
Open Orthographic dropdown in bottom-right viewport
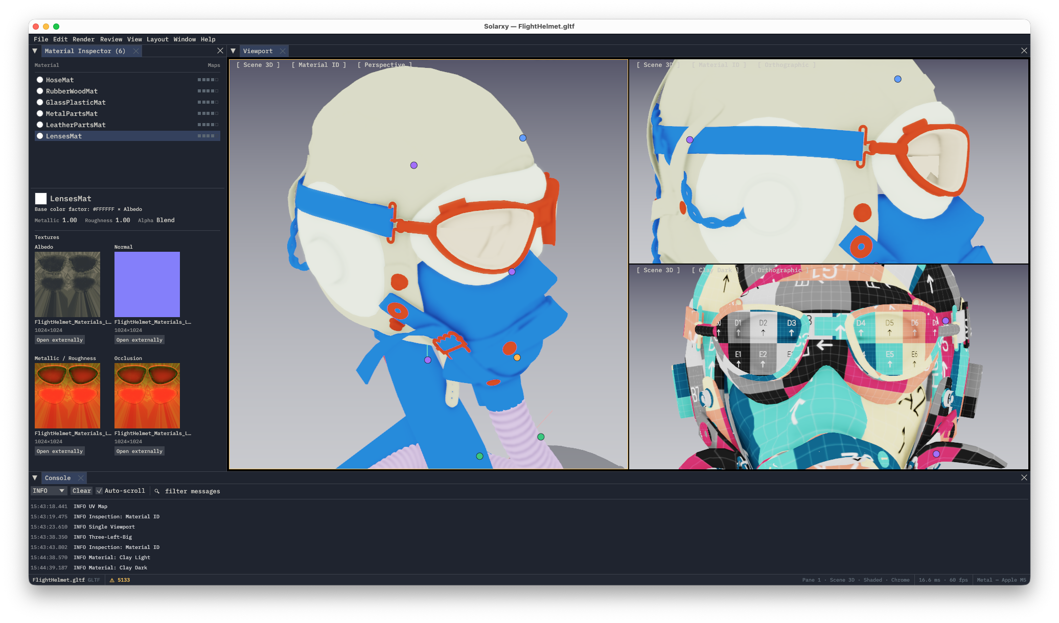(780, 270)
